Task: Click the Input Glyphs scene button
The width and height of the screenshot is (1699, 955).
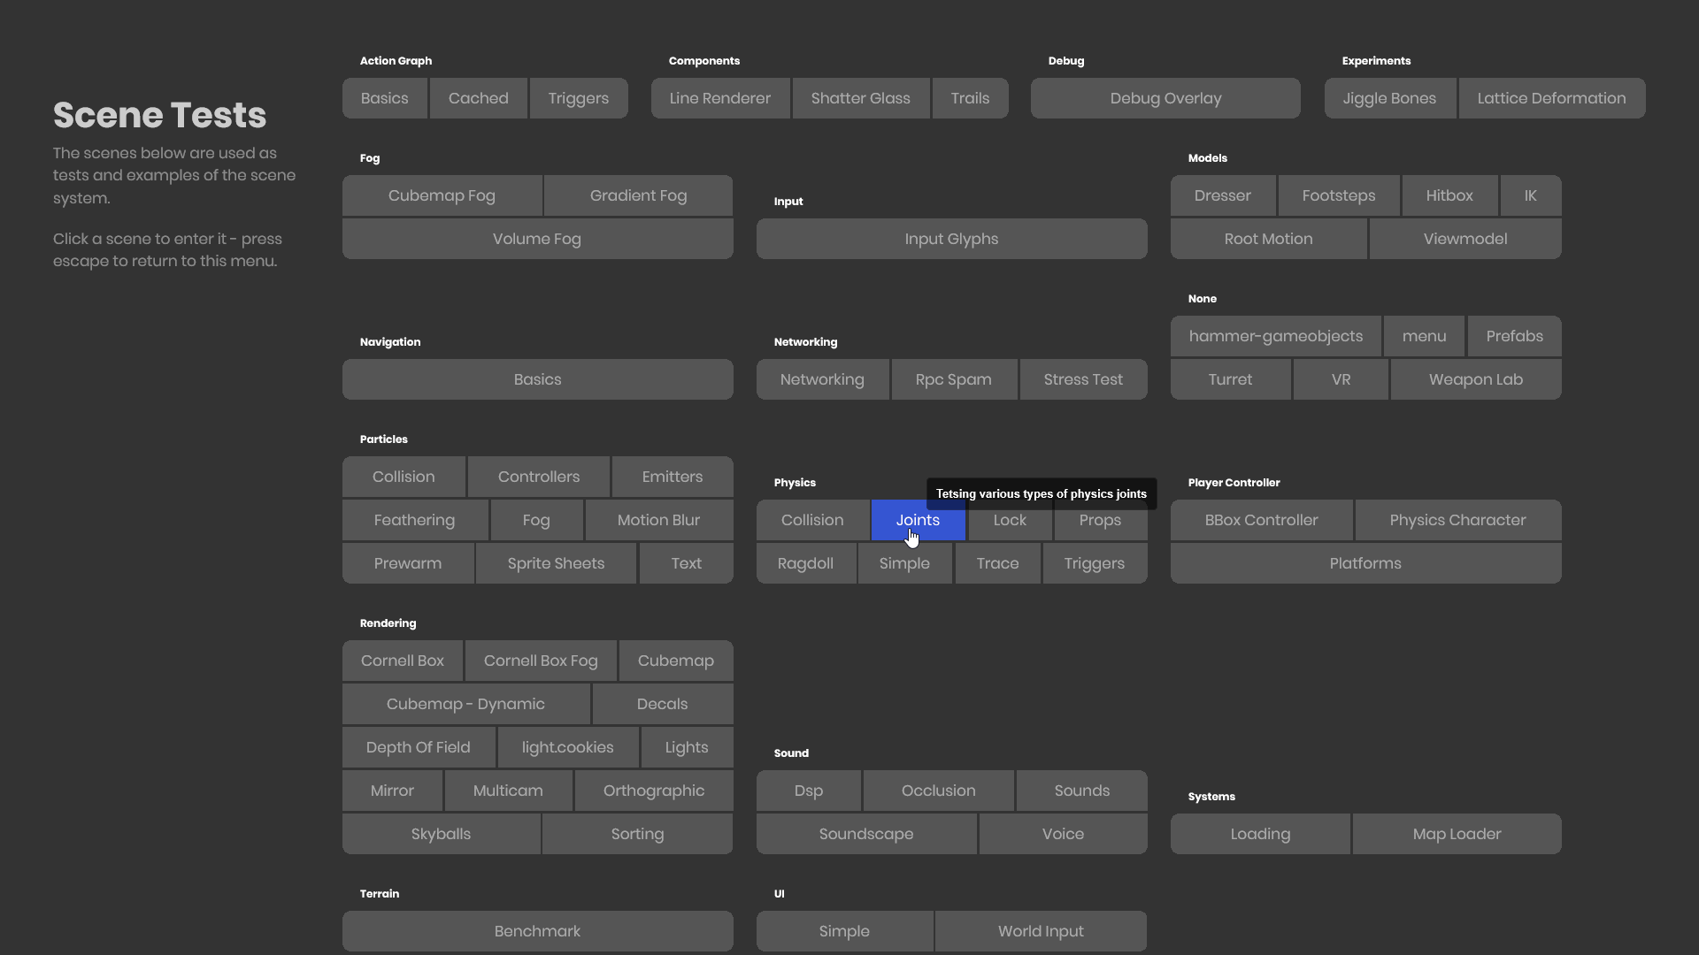Action: (950, 239)
